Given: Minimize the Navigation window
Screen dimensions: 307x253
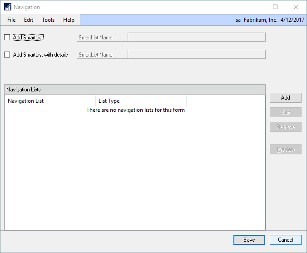Looking at the screenshot, I should 255,7.
